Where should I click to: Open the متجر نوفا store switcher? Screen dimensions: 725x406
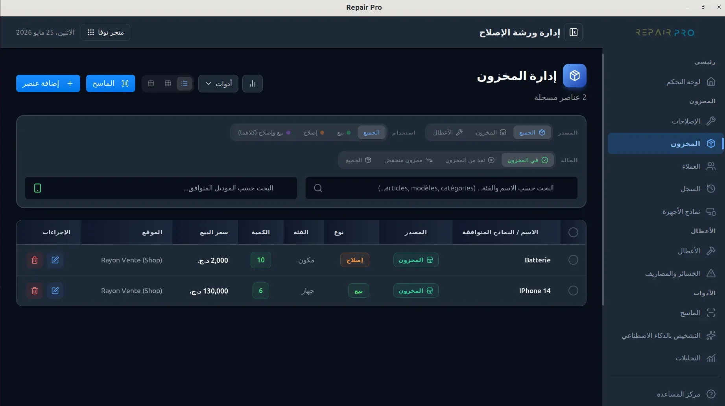[x=105, y=32]
